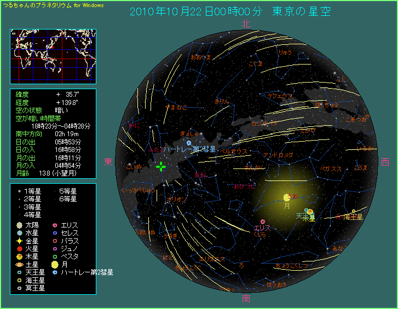Select the green radiant cross marker near Gemini
Screen dimensions: 398x309
pyautogui.click(x=161, y=166)
